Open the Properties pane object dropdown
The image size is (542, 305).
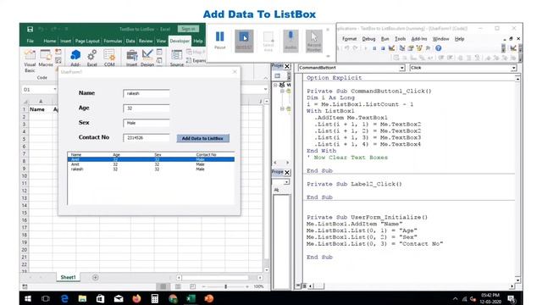click(x=286, y=182)
